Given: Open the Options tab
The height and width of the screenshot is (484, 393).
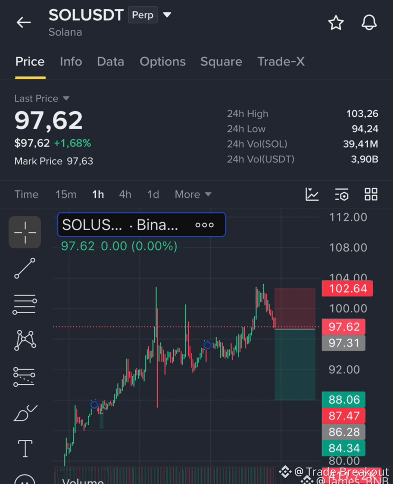Looking at the screenshot, I should [162, 61].
